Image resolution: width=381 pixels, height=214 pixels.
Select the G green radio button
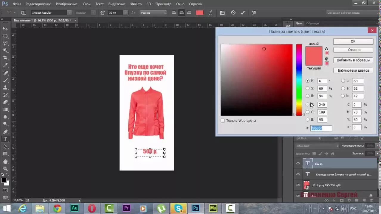tap(307, 112)
